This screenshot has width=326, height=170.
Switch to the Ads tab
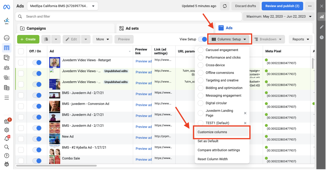point(264,28)
